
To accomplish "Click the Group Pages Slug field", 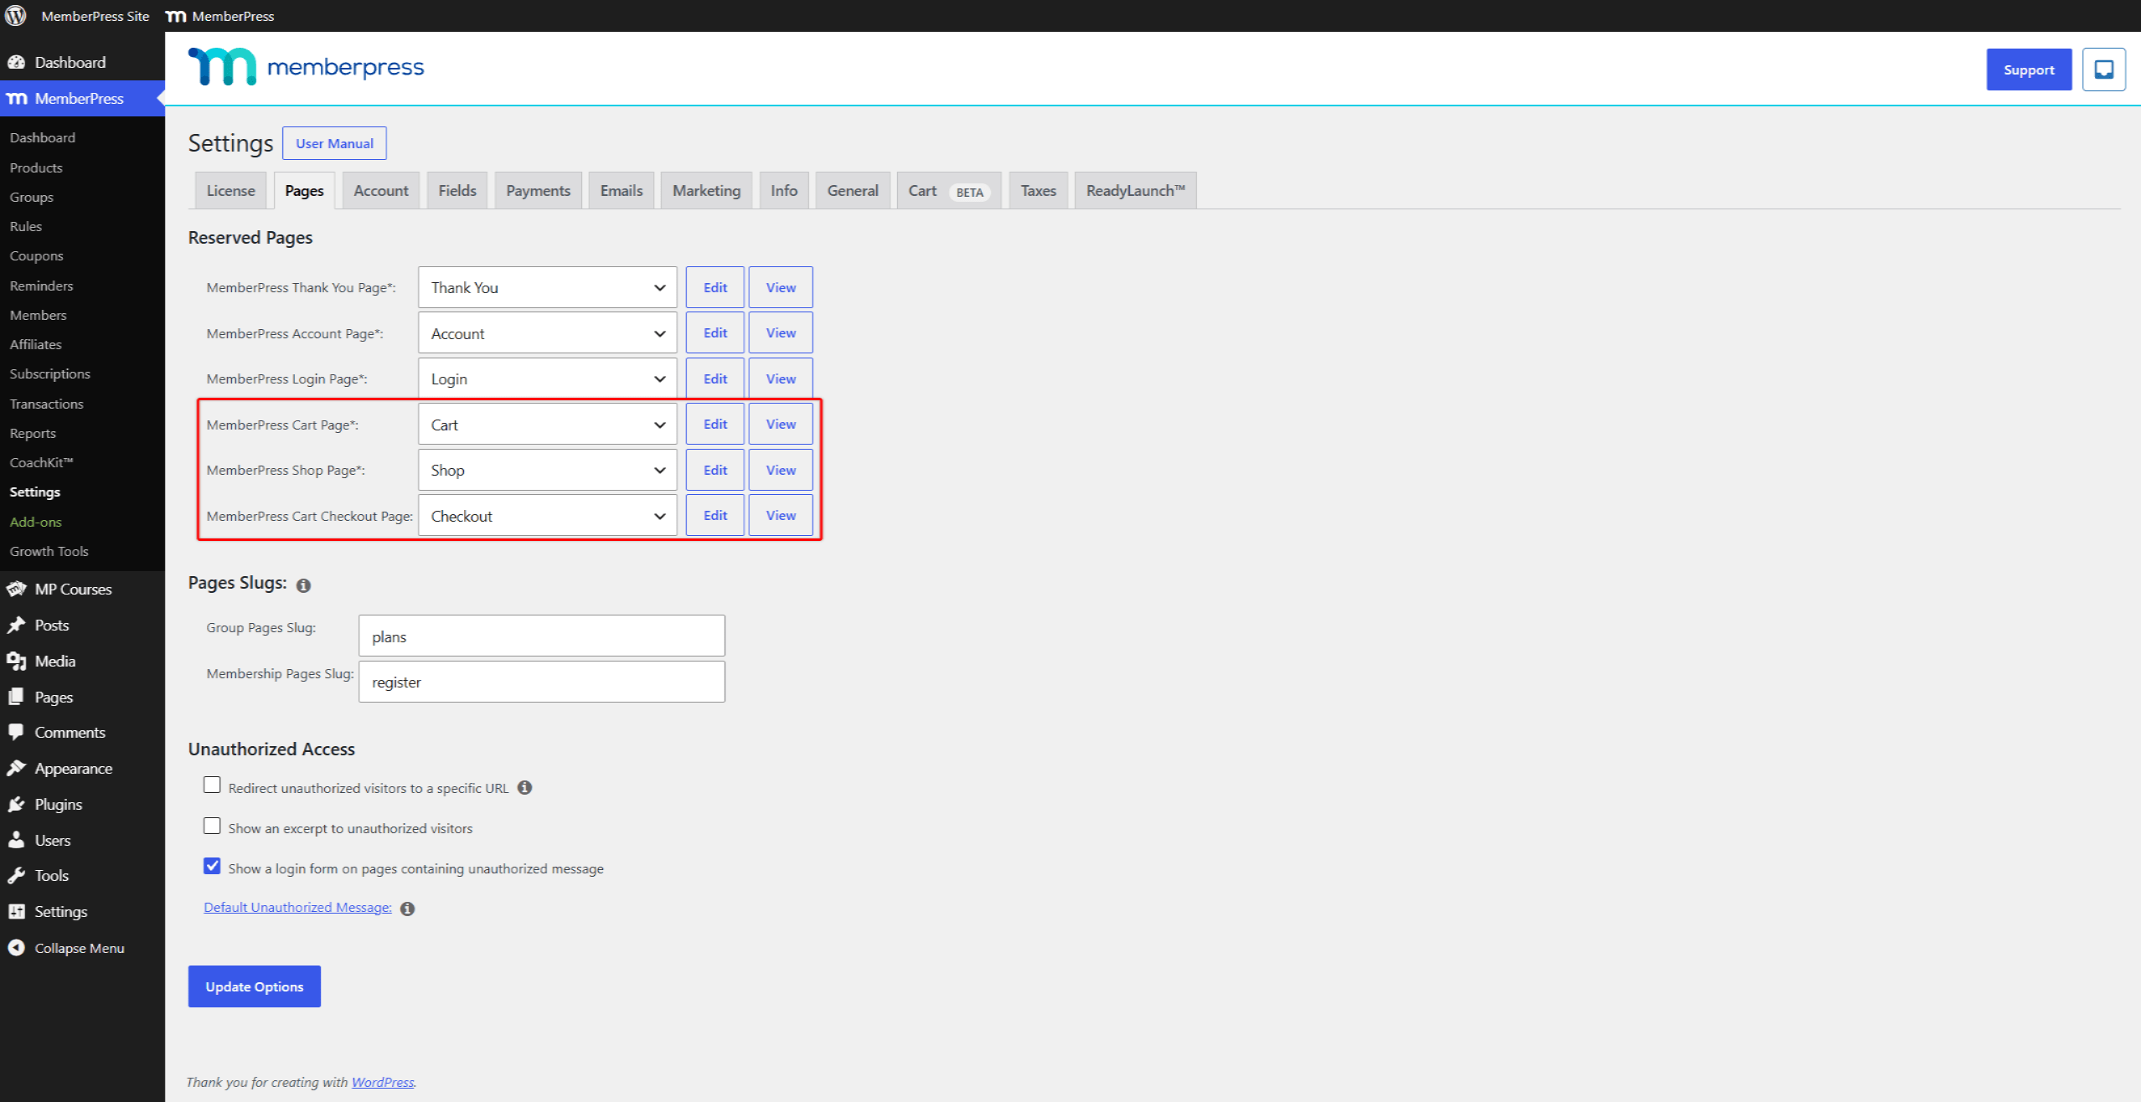I will [542, 636].
